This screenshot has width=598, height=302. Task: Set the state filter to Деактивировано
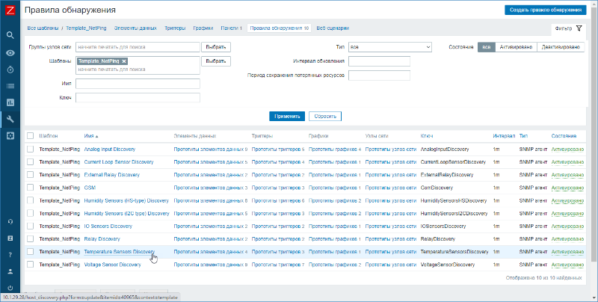(x=560, y=47)
